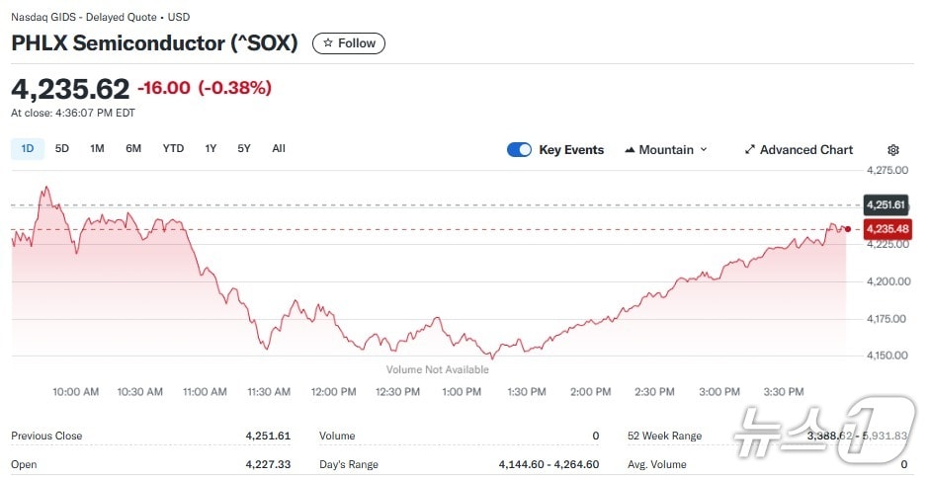Show the All time range
Screen dimensions: 929x477
[x=279, y=149]
